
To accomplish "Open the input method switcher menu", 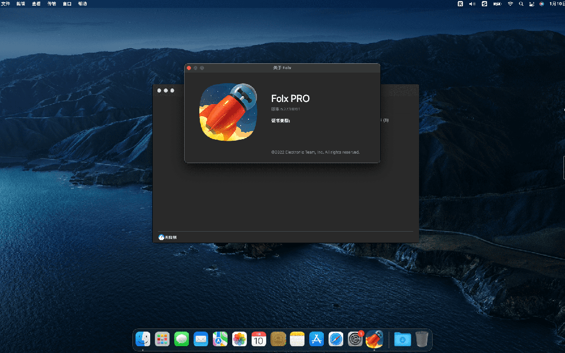I will tap(460, 4).
